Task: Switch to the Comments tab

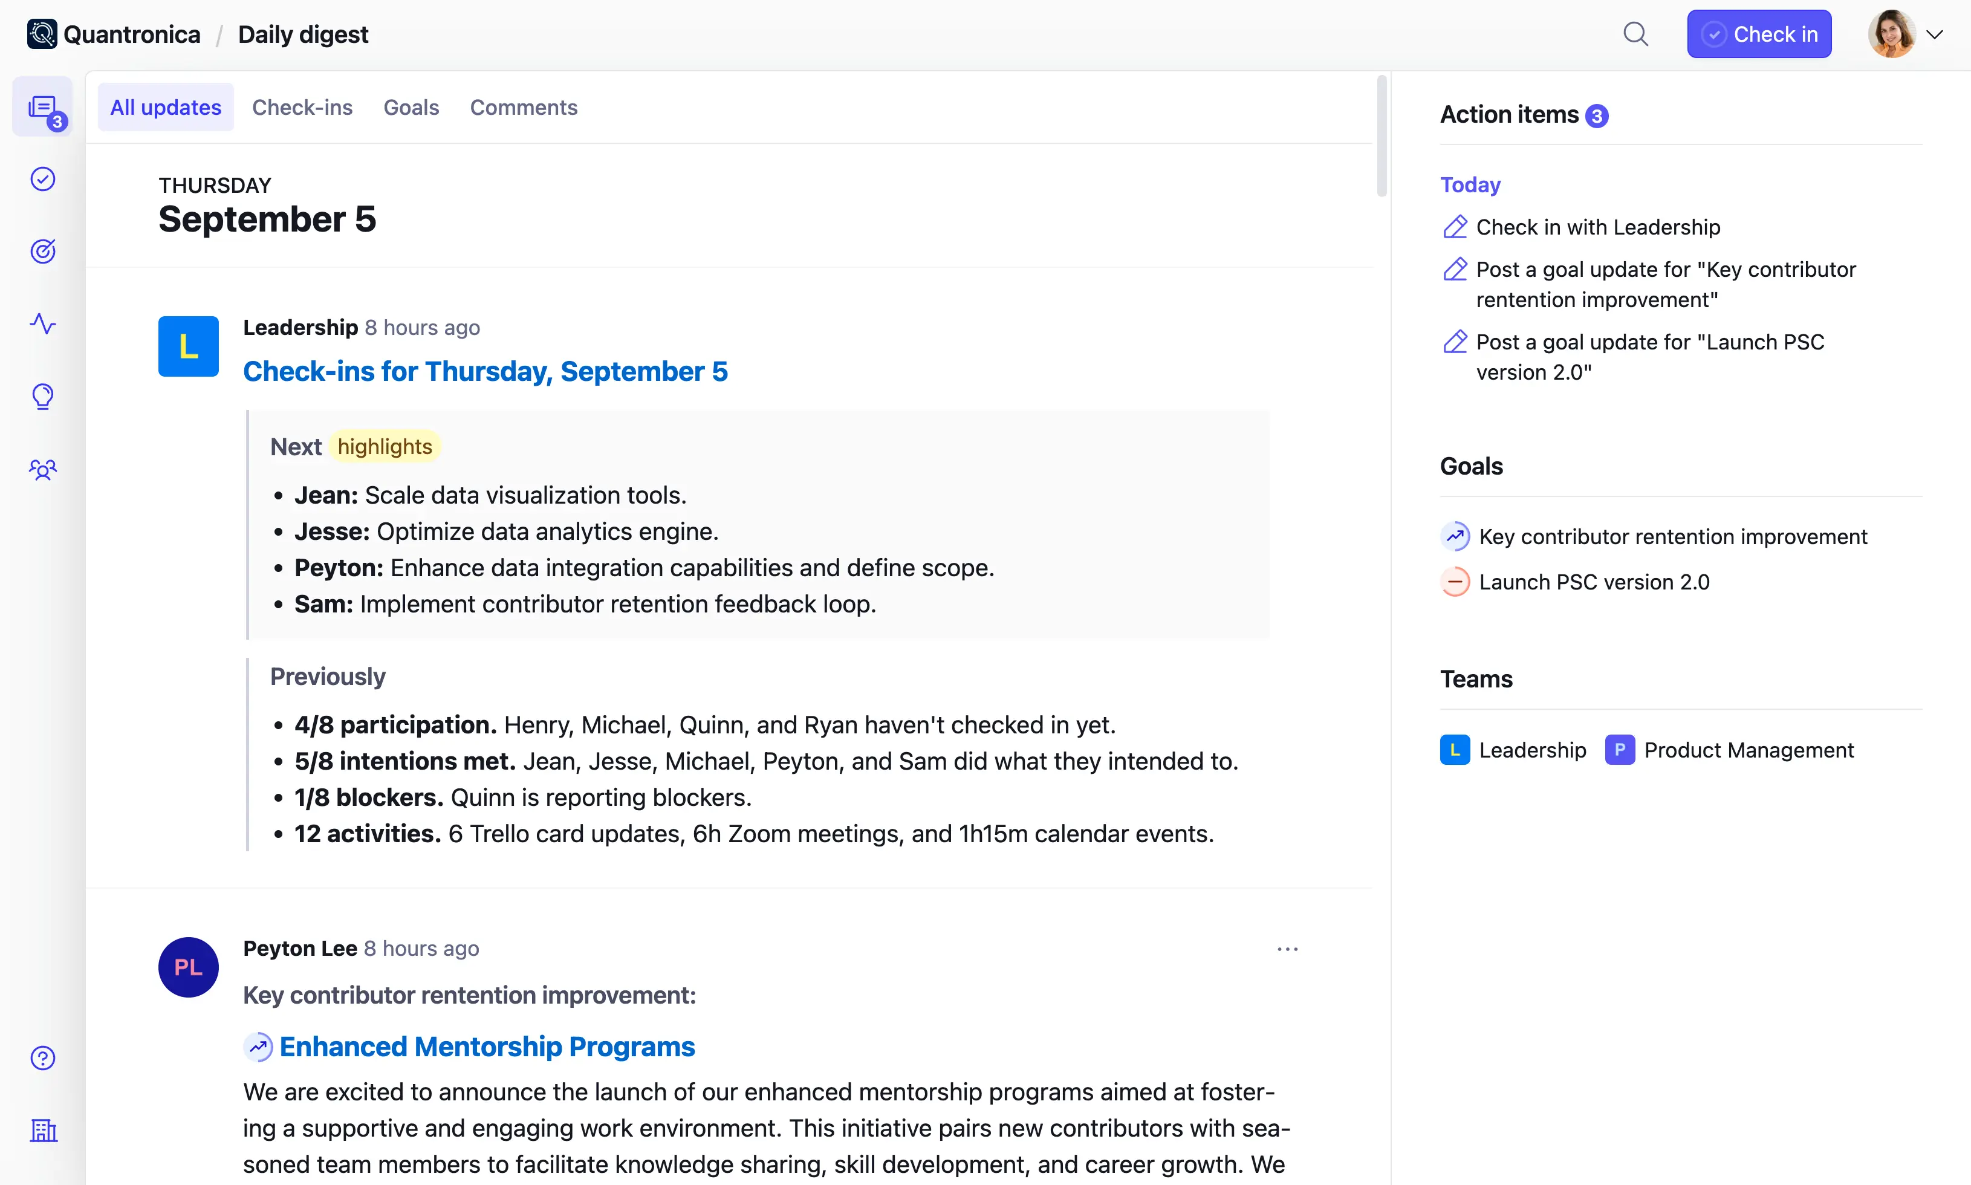Action: (524, 108)
